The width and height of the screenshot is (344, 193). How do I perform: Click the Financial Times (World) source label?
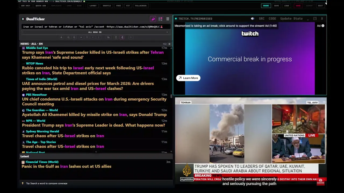point(42,162)
